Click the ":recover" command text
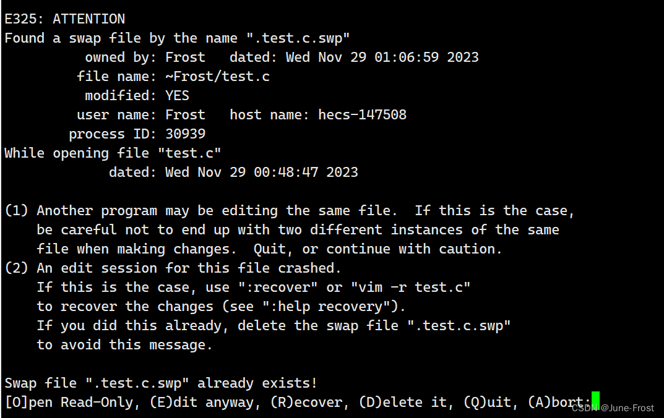 (x=286, y=288)
